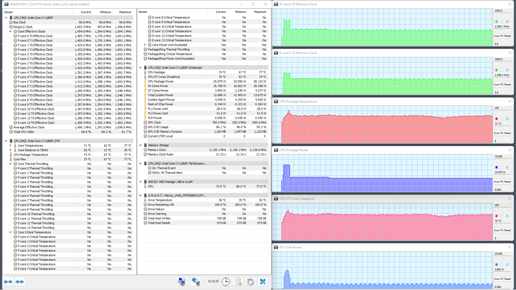The height and width of the screenshot is (290, 516).
Task: Click the expand columns left-right arrows icon
Action: click(8, 282)
